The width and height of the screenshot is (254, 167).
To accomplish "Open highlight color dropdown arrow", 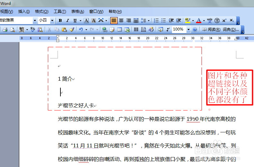I will 193,21.
